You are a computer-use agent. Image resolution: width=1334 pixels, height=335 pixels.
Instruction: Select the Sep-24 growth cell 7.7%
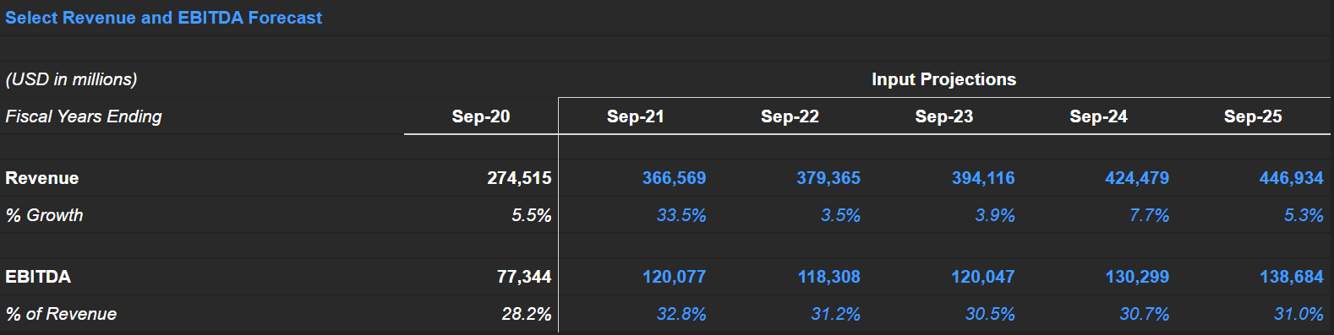click(1150, 215)
